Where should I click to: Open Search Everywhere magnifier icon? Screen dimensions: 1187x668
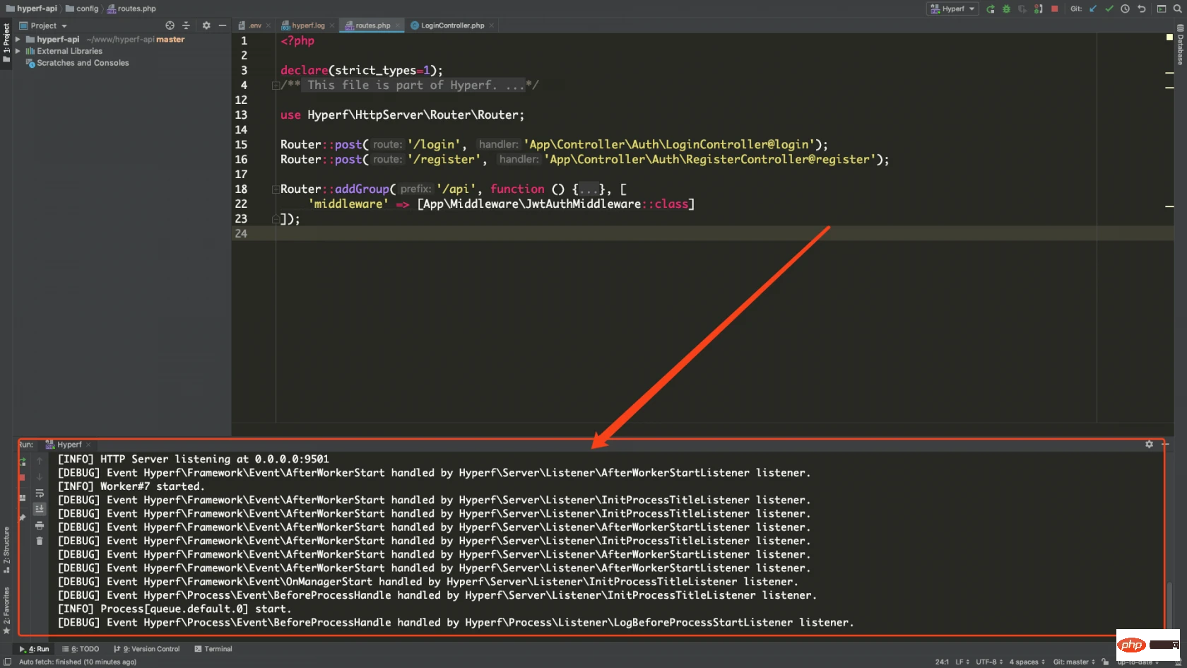[1176, 8]
